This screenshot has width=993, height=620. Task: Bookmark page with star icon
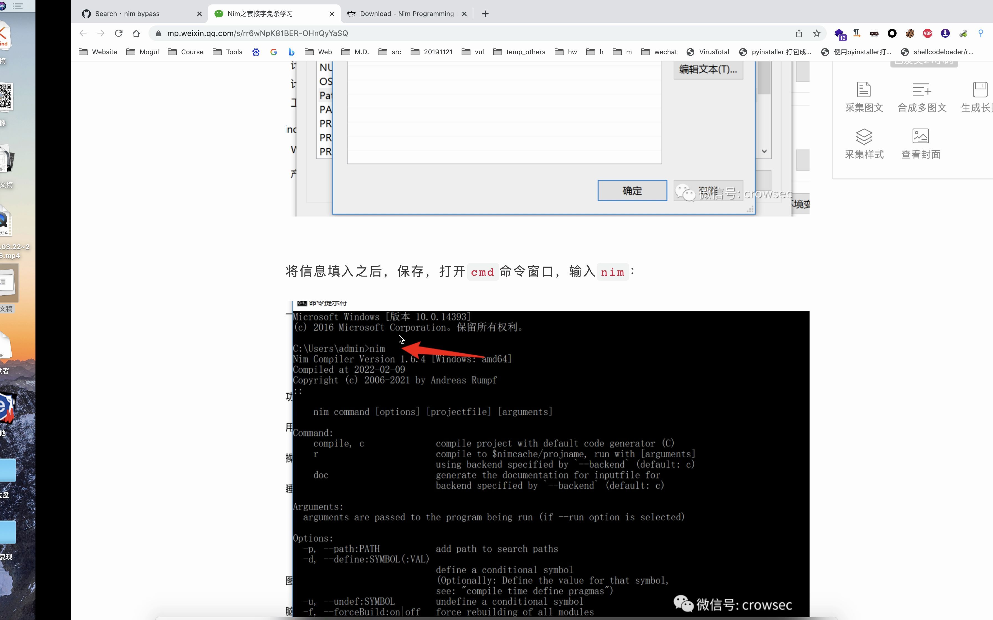point(817,33)
